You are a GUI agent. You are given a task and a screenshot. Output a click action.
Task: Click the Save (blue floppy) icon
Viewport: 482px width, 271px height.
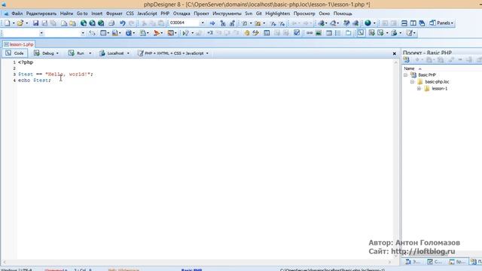[x=35, y=23]
